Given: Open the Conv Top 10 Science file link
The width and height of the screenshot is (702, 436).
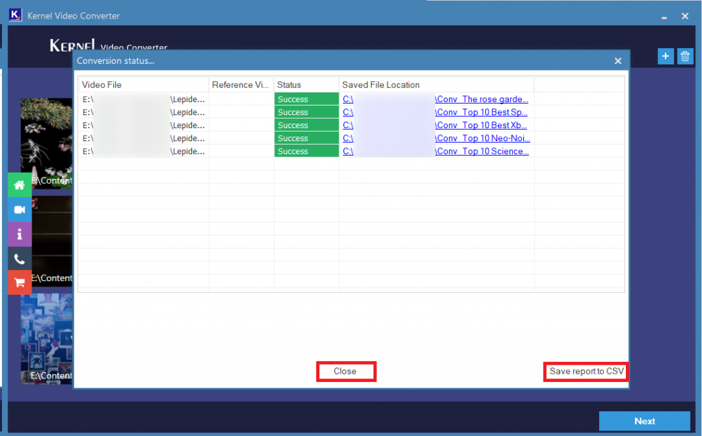Looking at the screenshot, I should 482,151.
